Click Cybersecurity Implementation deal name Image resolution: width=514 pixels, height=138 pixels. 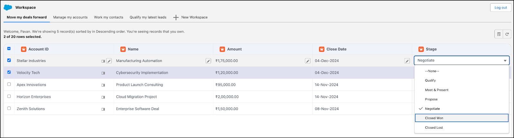pos(142,73)
